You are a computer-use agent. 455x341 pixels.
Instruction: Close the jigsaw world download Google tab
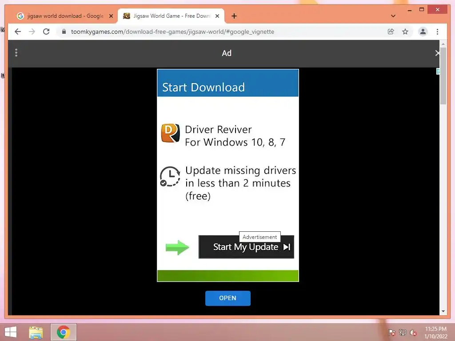(111, 16)
